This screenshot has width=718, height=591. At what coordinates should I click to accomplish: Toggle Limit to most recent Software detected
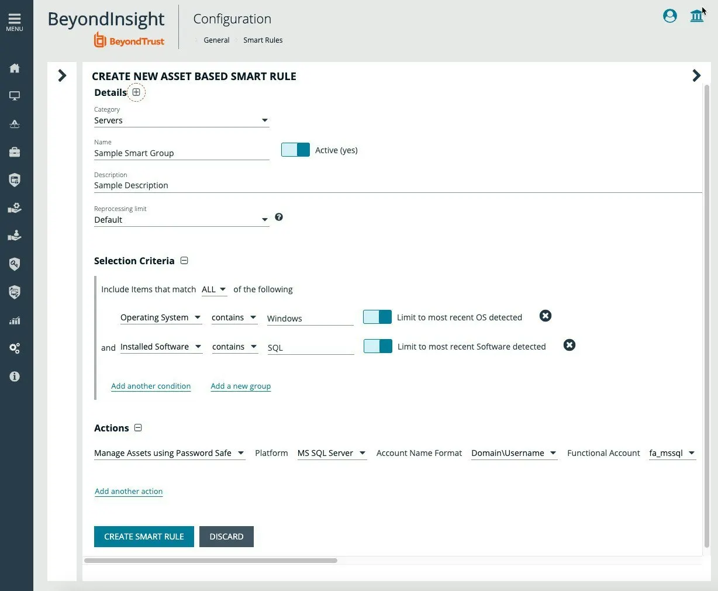[378, 346]
